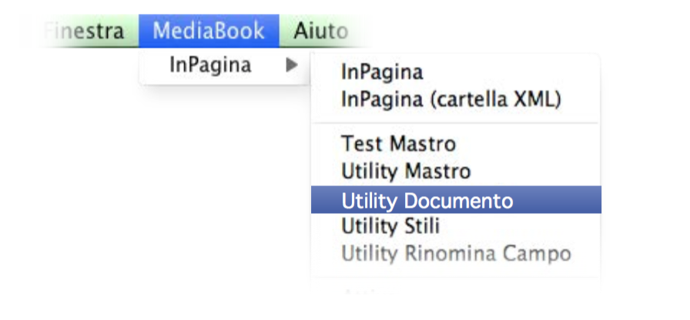Launch InPagina (cartella XML)

pos(451,99)
